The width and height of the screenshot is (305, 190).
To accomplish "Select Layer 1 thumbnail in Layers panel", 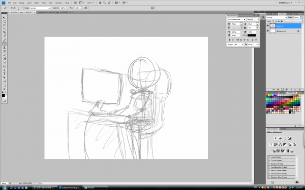I will [x=272, y=26].
